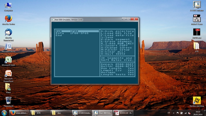This screenshot has width=206, height=116.
Task: Click the muted volume tray icon
Action: pos(189,113)
